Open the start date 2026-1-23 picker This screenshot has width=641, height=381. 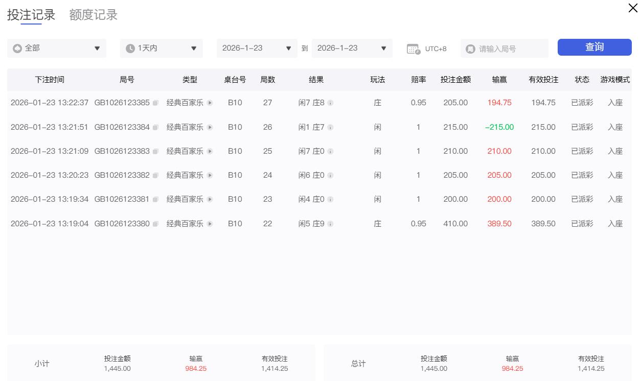(x=257, y=49)
